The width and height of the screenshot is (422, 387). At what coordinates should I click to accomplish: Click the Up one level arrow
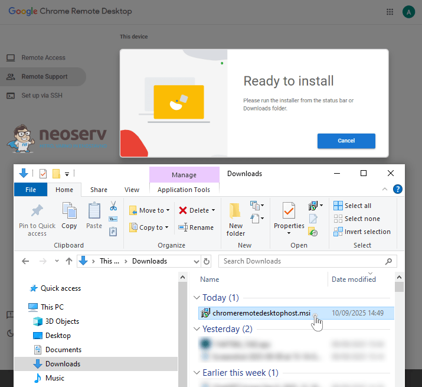69,261
